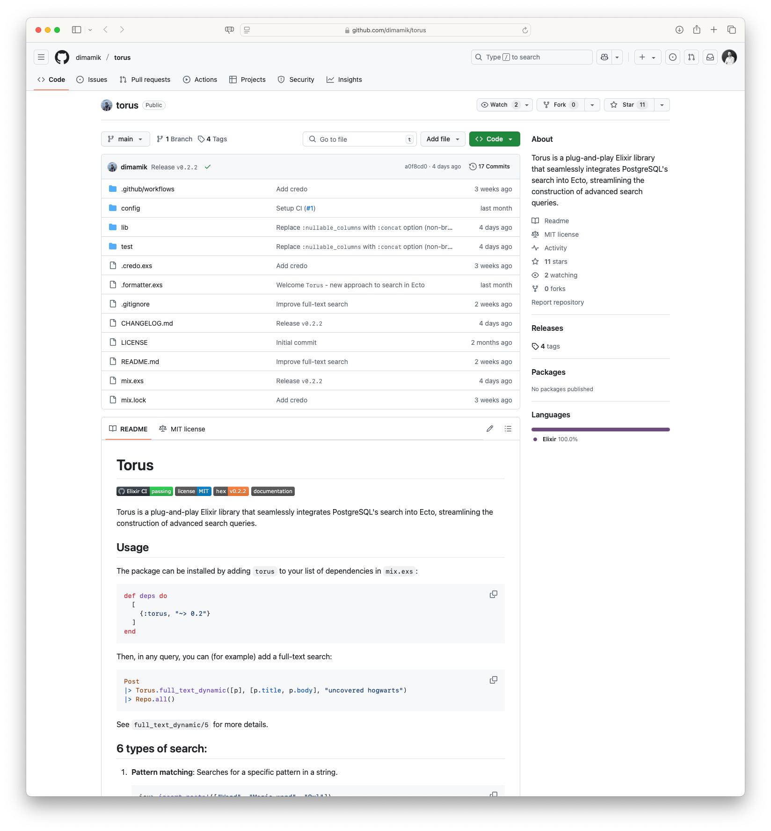Switch to the Actions tab
This screenshot has height=831, width=771.
200,80
